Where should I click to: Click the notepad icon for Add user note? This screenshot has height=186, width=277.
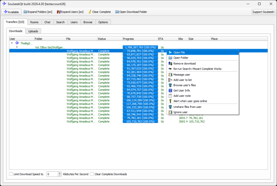point(170,96)
